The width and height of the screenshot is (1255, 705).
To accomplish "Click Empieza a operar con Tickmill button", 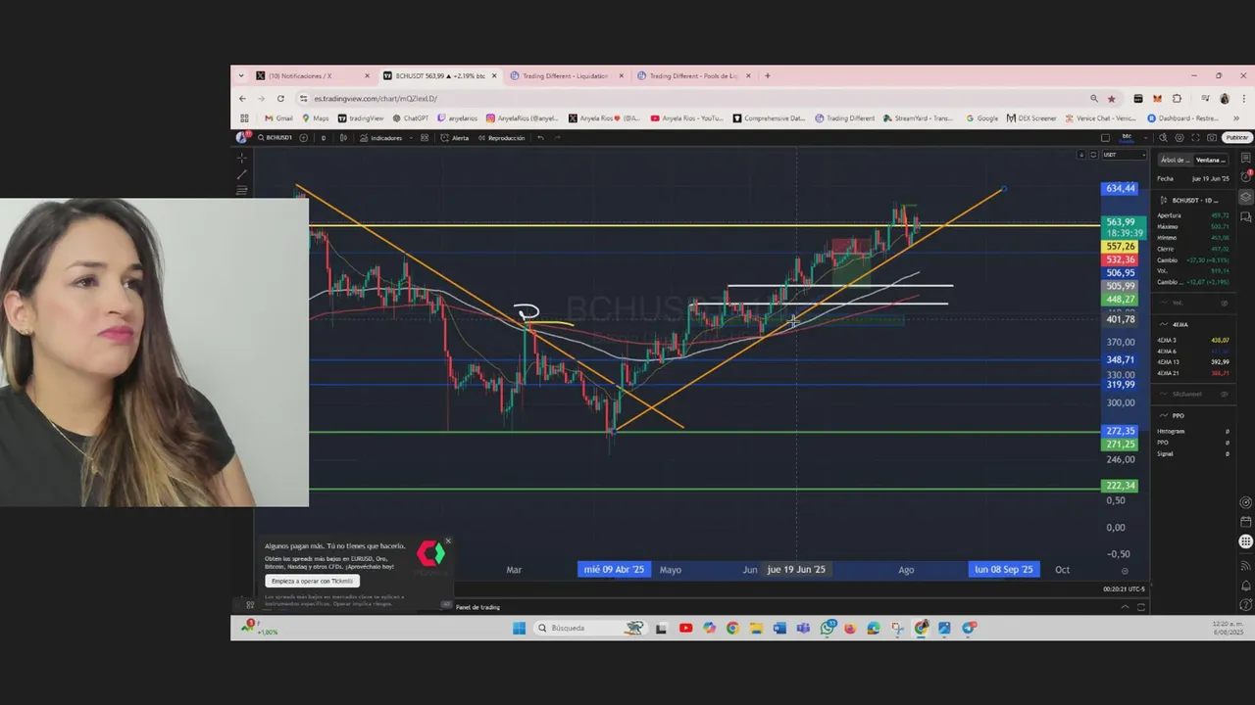I will (x=312, y=581).
